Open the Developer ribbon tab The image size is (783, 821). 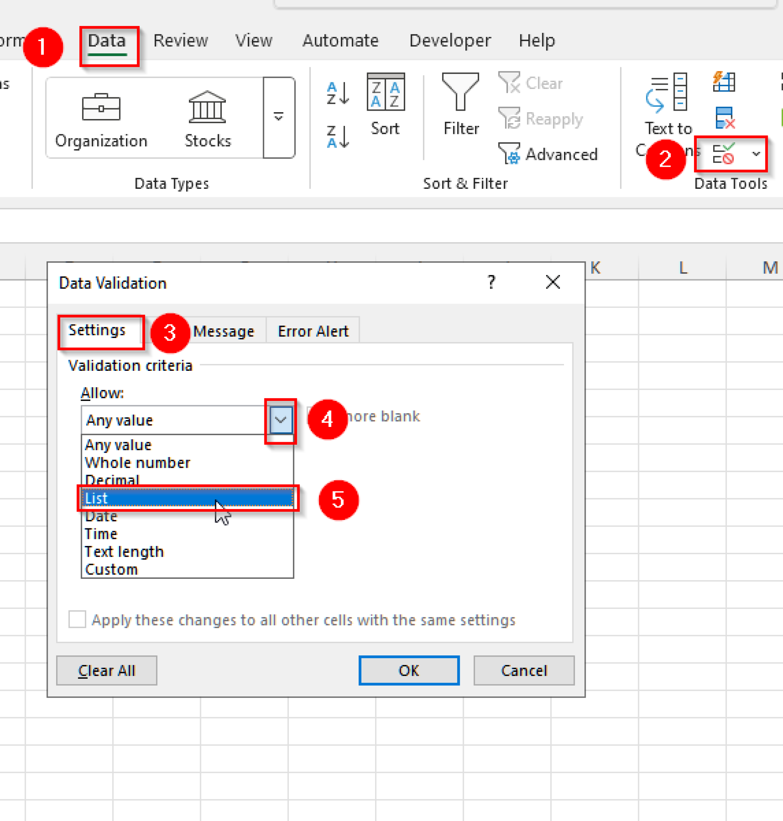click(x=450, y=40)
